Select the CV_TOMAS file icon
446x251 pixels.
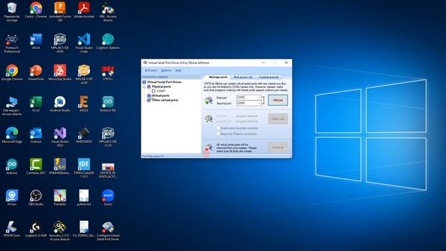[x=84, y=229]
